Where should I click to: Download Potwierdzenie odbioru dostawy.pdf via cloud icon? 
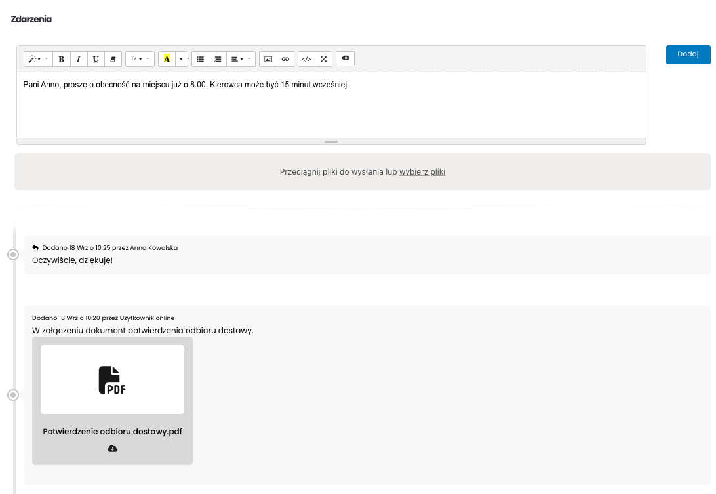(x=112, y=449)
